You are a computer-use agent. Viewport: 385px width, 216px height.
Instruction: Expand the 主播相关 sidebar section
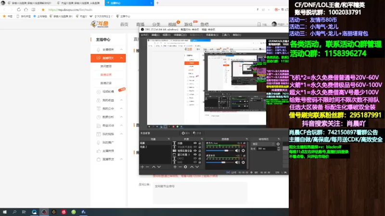[x=121, y=49]
